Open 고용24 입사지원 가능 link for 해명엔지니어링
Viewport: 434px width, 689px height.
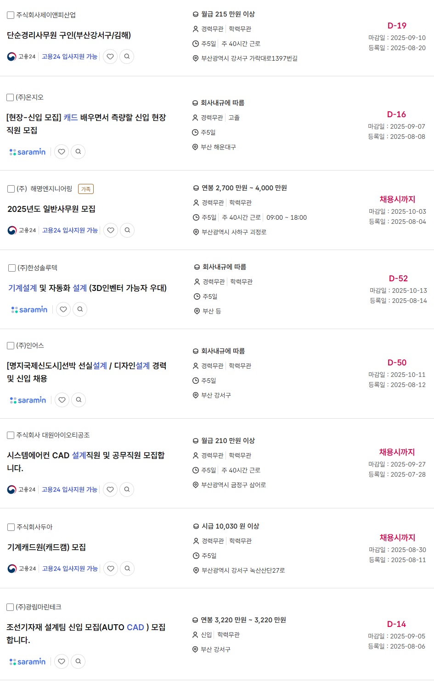(70, 230)
